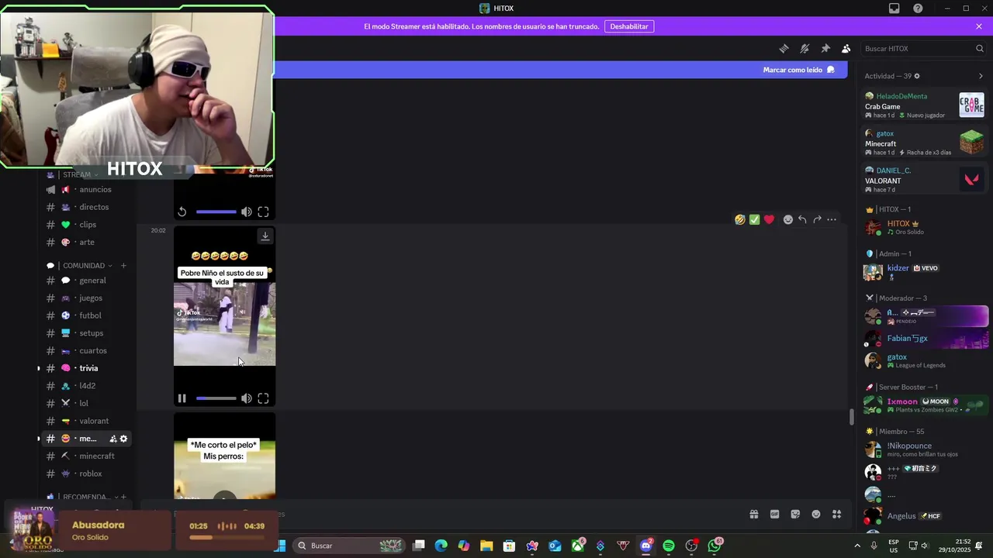The width and height of the screenshot is (993, 558).
Task: Open DANIEL_C. VALORANT activity card
Action: (924, 180)
